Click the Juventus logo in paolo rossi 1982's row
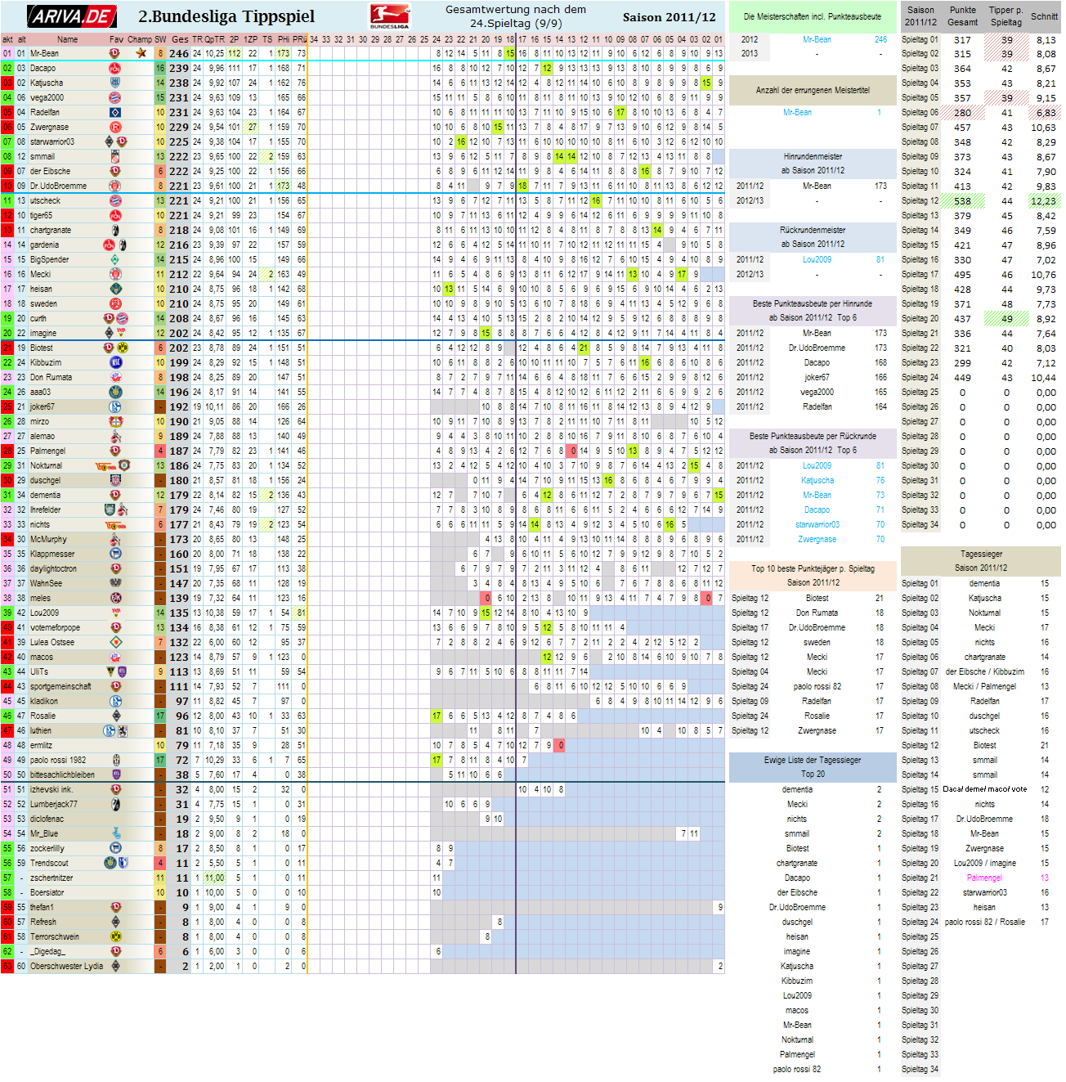The image size is (1066, 1082). pos(114,760)
